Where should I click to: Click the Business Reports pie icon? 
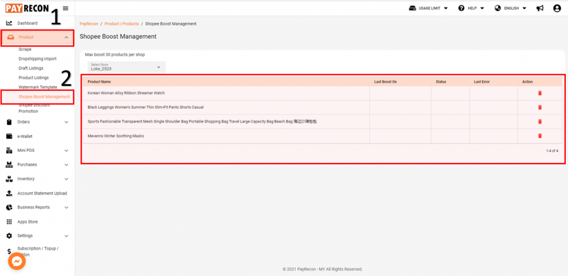point(9,207)
